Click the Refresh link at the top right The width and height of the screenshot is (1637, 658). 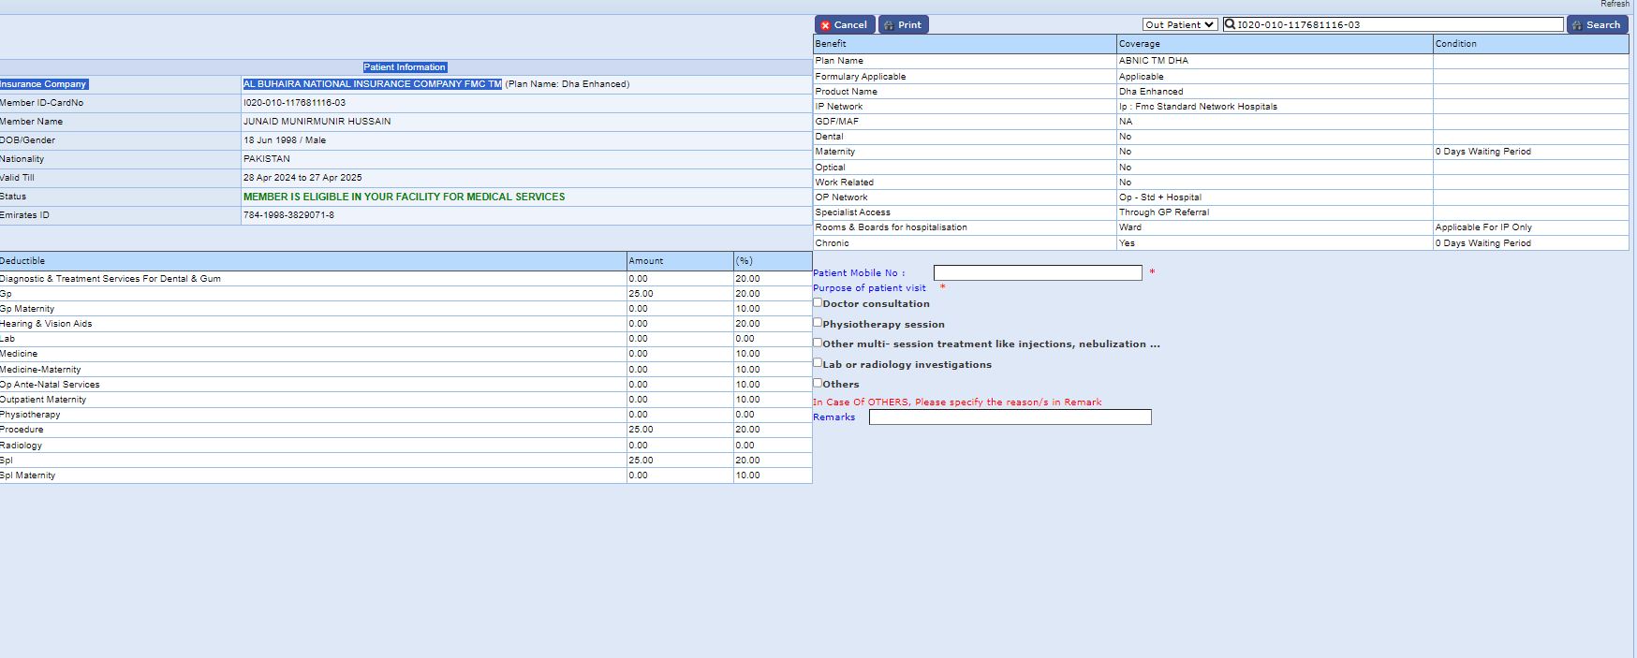pos(1615,5)
